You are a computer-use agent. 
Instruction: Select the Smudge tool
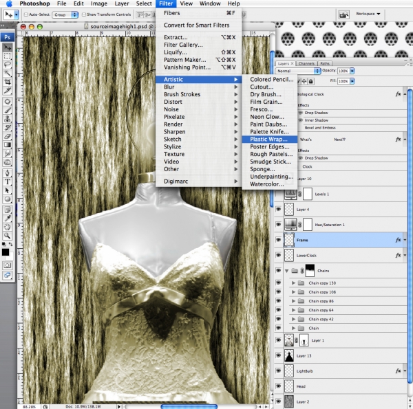pyautogui.click(x=8, y=153)
